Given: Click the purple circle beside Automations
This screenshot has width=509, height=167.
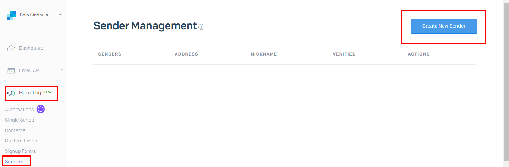Looking at the screenshot, I should (x=41, y=109).
